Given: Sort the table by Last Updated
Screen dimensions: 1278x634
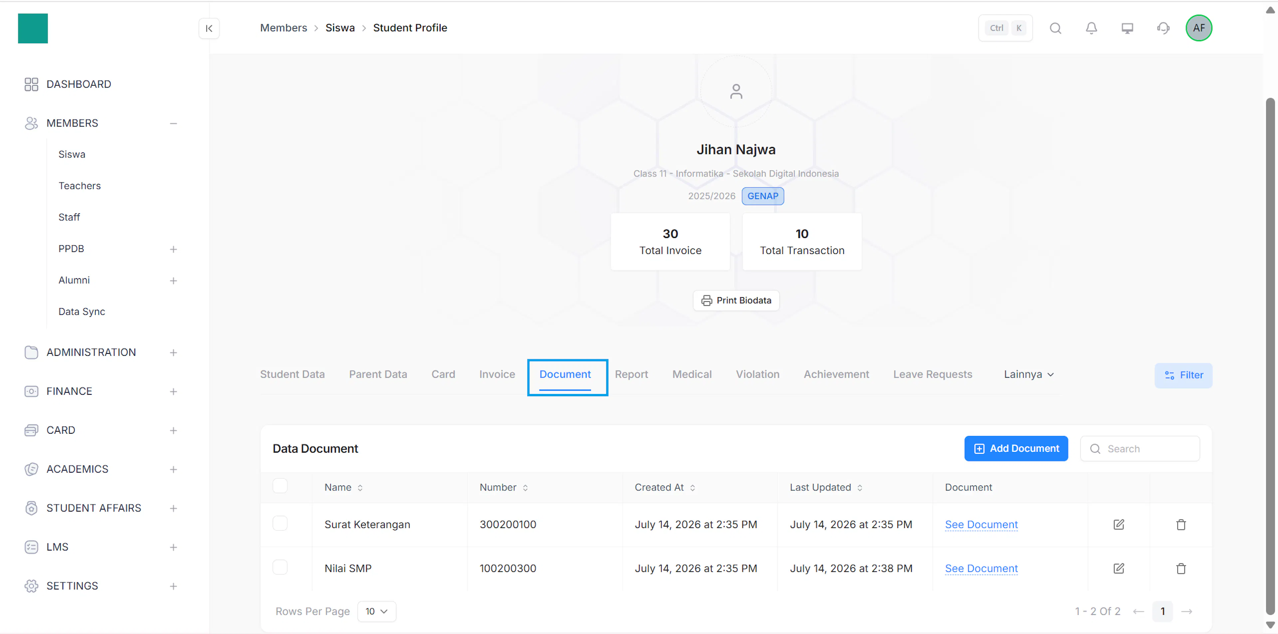Looking at the screenshot, I should point(859,488).
